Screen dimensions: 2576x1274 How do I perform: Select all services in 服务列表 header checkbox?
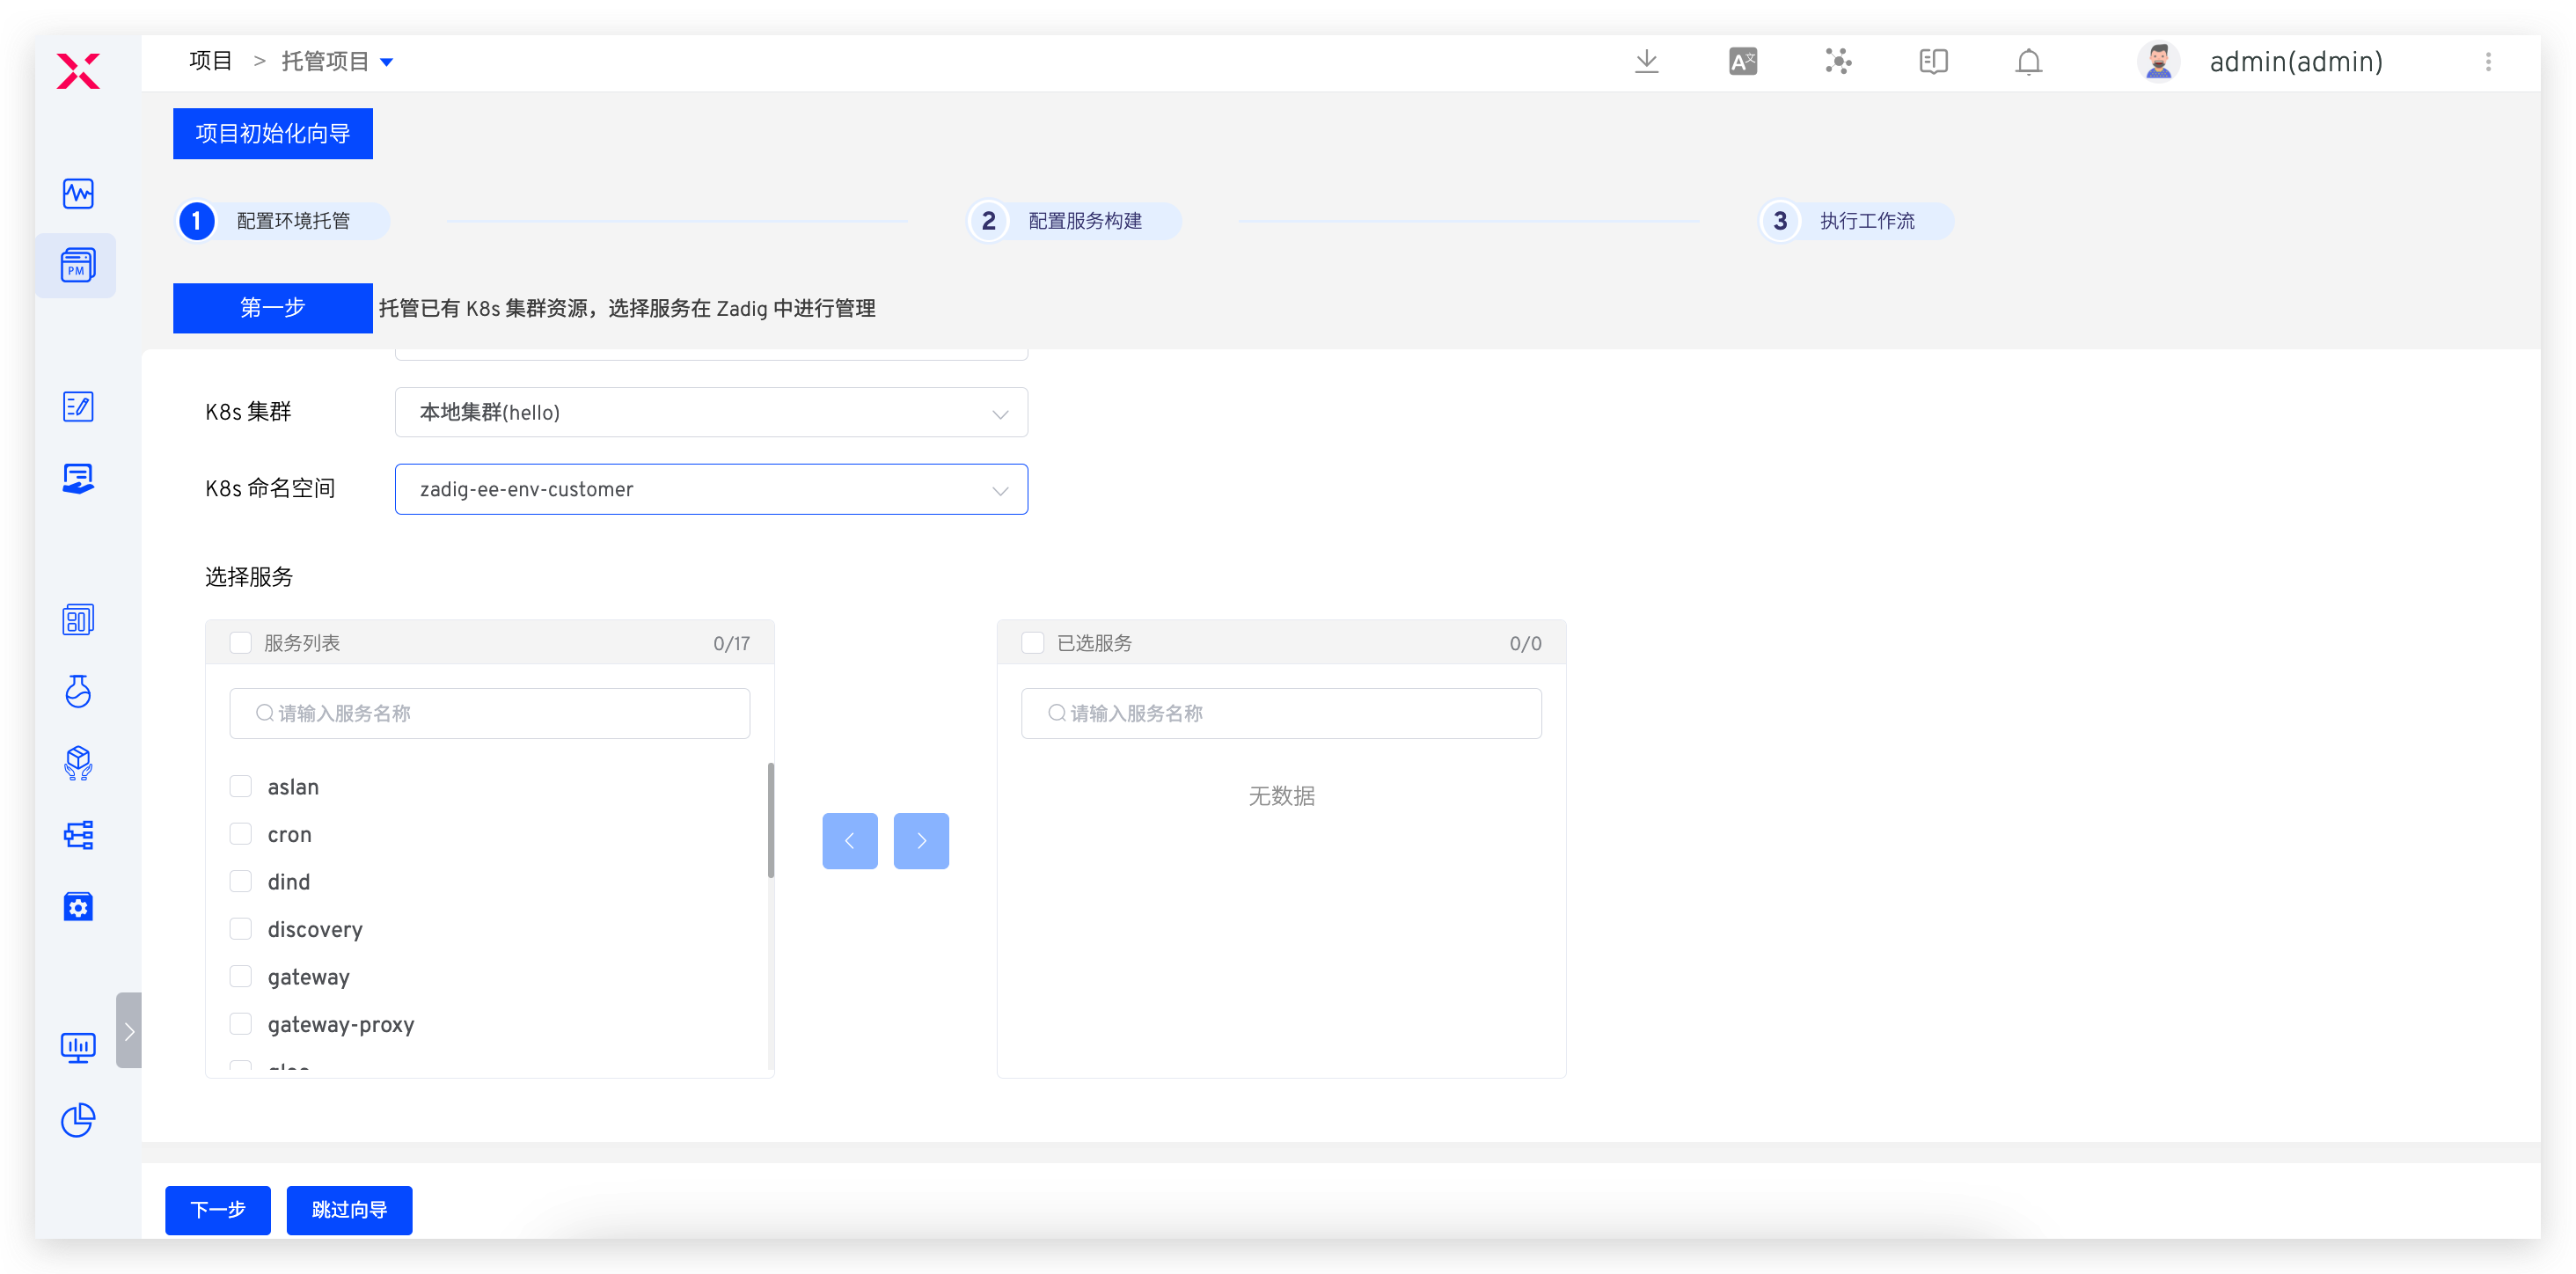[x=240, y=643]
